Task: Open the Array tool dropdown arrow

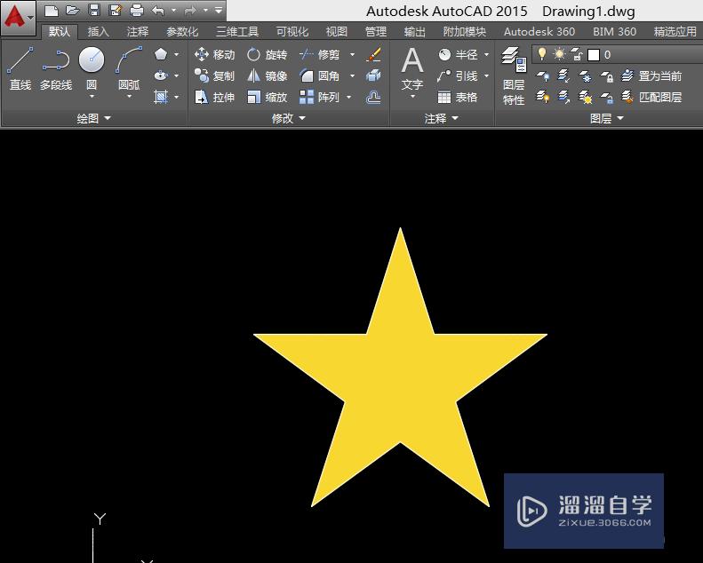Action: coord(349,97)
